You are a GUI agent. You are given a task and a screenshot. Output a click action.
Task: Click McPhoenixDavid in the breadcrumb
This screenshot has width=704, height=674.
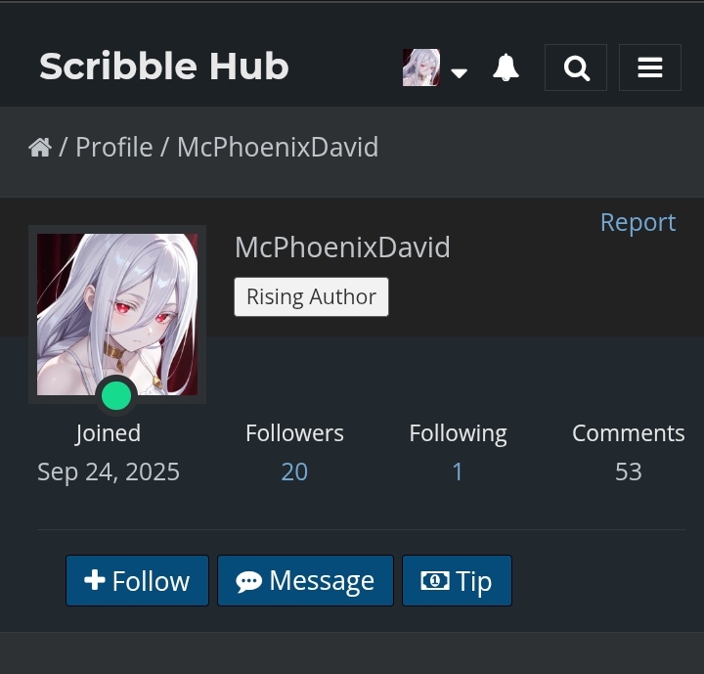[x=278, y=147]
